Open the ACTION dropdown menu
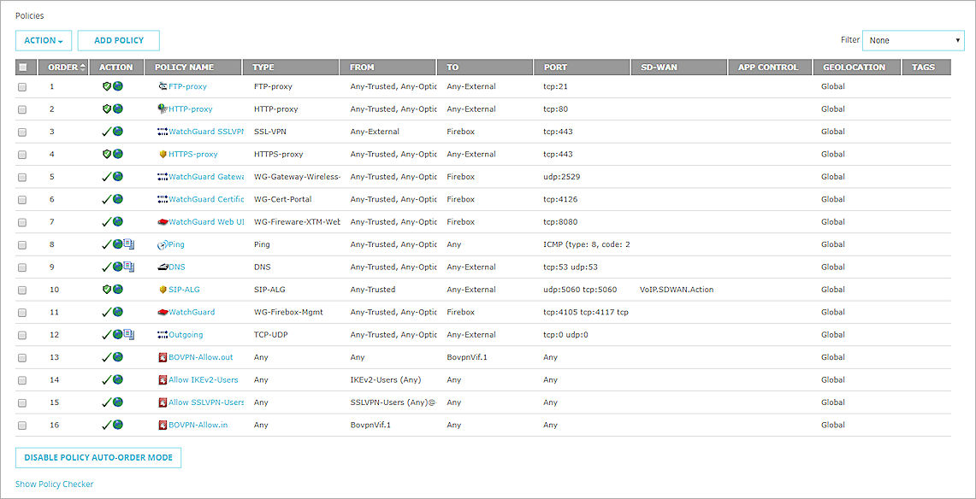Viewport: 976px width, 499px height. (43, 40)
